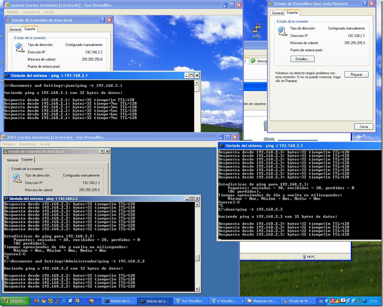Open Máquina menu in 2003 VirtualBox window
383x307 pixels.
pyautogui.click(x=8, y=144)
